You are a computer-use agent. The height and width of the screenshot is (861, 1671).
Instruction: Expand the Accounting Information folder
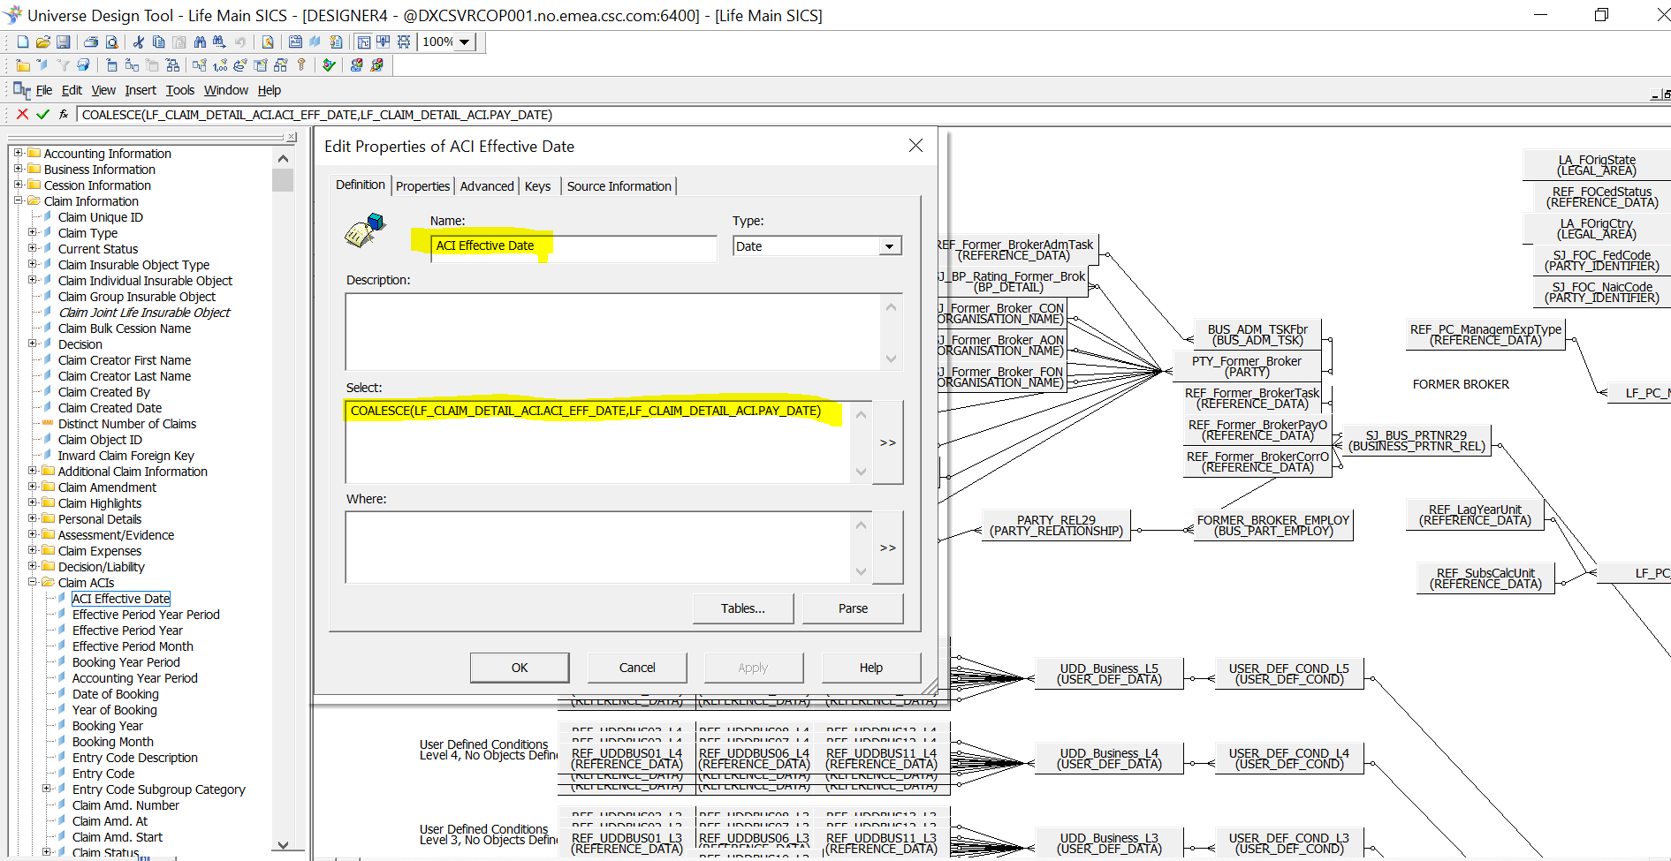[x=18, y=153]
